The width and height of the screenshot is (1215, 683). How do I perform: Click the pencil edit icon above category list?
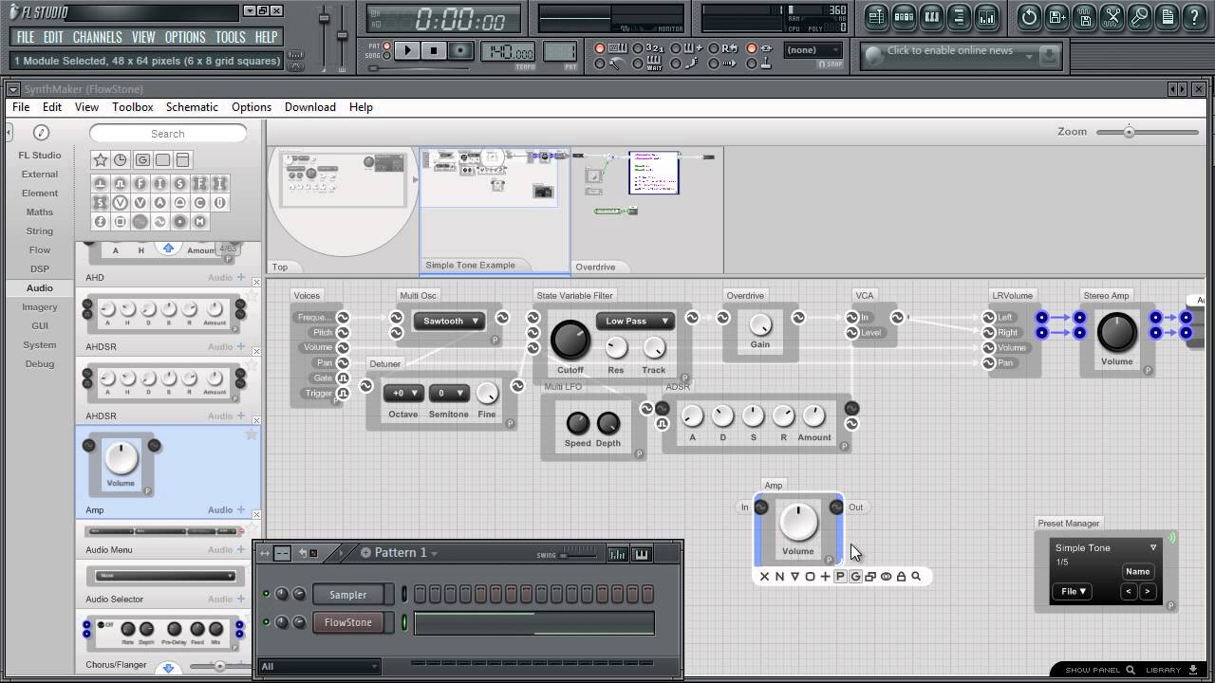click(41, 133)
